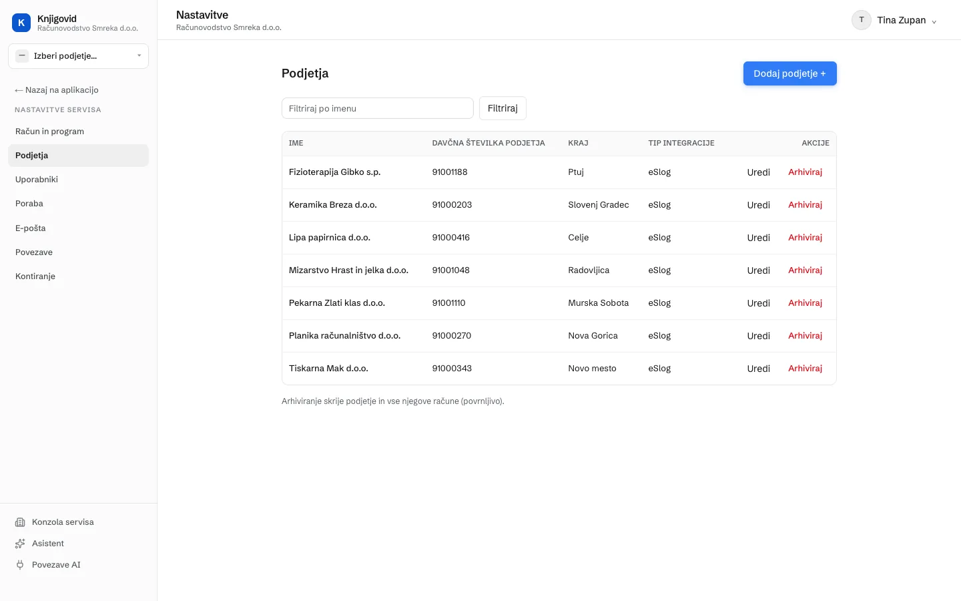Select Podjetja in the sidebar
The height and width of the screenshot is (601, 961).
tap(78, 156)
